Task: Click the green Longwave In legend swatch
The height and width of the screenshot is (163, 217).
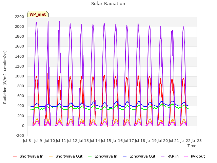Action: coord(90,157)
